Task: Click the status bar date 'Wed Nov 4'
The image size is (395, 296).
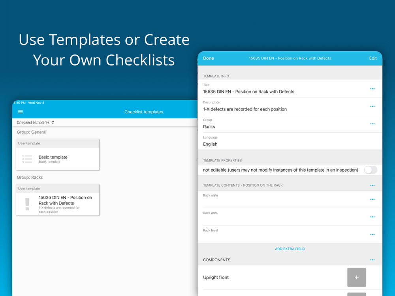Action: point(36,103)
